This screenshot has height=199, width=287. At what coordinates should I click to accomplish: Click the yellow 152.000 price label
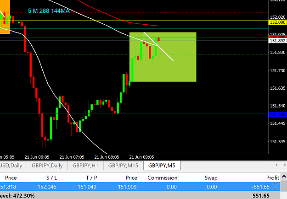(277, 22)
